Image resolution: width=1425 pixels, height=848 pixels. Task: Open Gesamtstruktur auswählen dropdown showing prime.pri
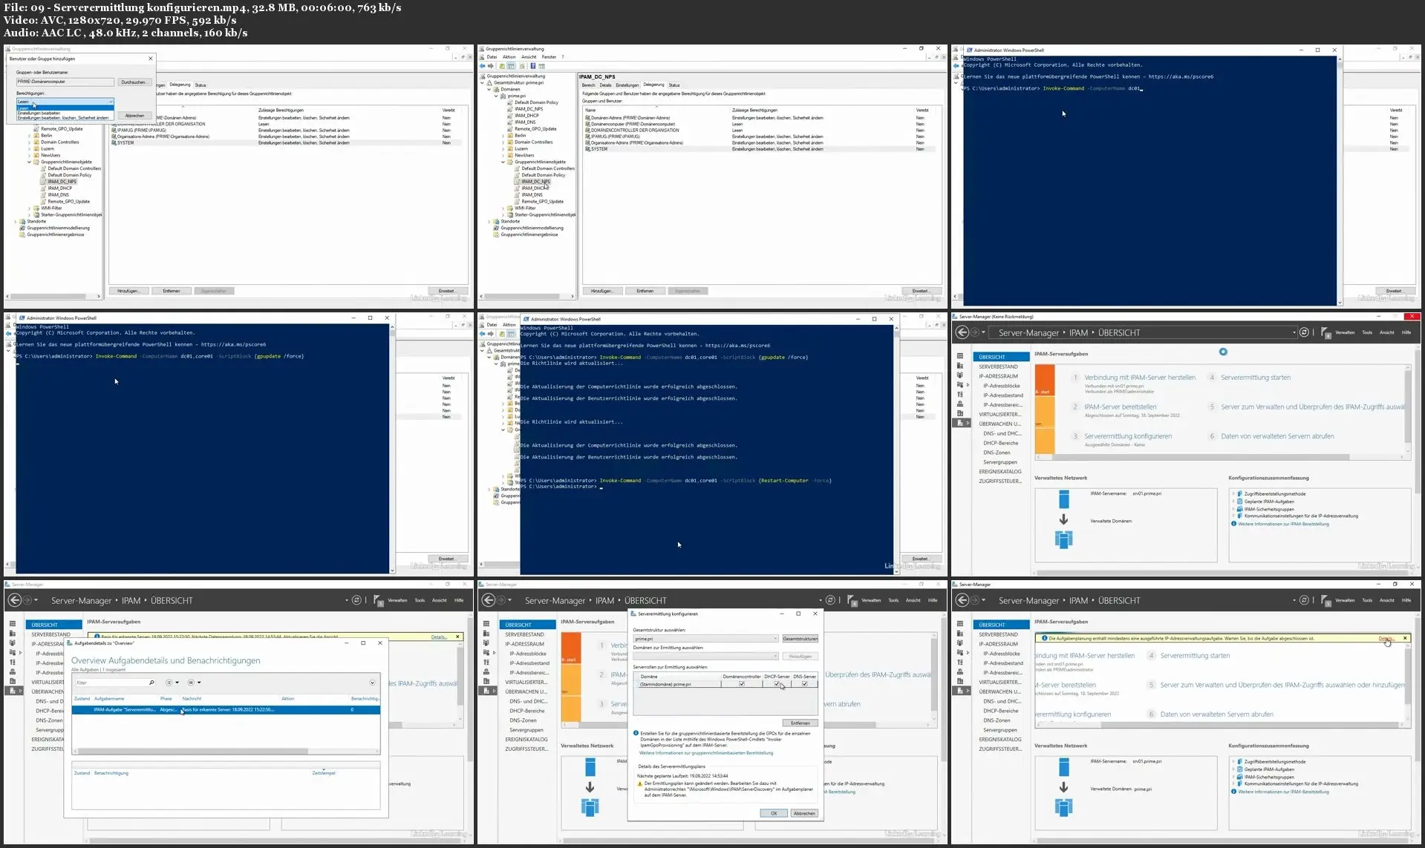pyautogui.click(x=705, y=639)
